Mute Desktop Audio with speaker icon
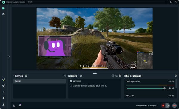179x109 pixels. 170,88
